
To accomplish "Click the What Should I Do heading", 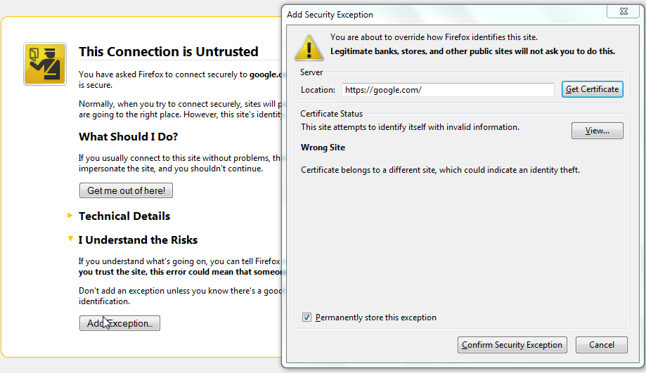I will tap(128, 137).
